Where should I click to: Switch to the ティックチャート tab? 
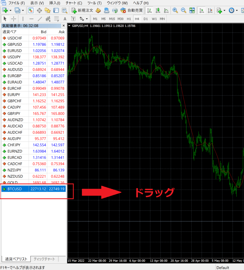click(x=44, y=259)
